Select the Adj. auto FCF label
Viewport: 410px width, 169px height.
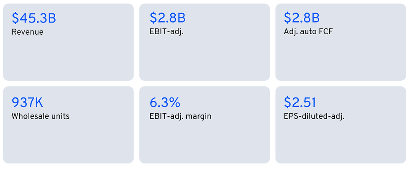coord(308,32)
